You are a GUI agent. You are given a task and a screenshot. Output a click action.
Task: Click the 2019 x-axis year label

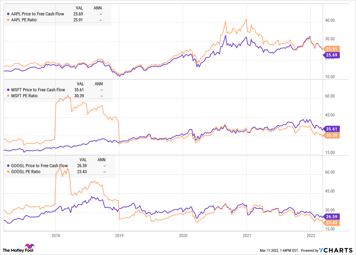[x=119, y=235]
